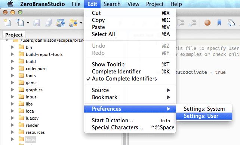Click the save all files icon
240x145 pixels.
tap(49, 23)
